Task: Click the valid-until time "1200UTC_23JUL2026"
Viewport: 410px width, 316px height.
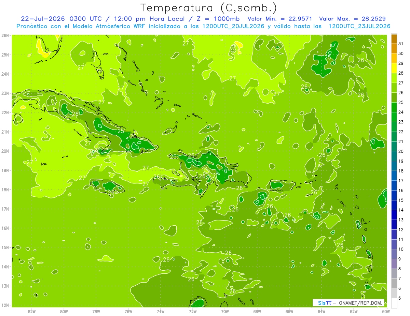Action: click(359, 26)
